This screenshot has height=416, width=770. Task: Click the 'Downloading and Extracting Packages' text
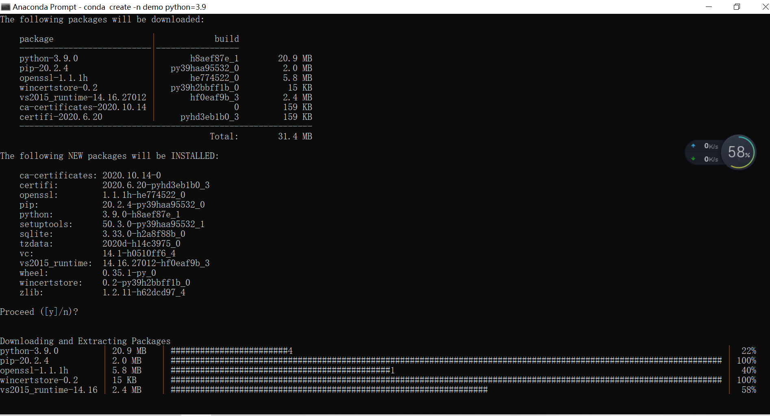[x=85, y=341]
